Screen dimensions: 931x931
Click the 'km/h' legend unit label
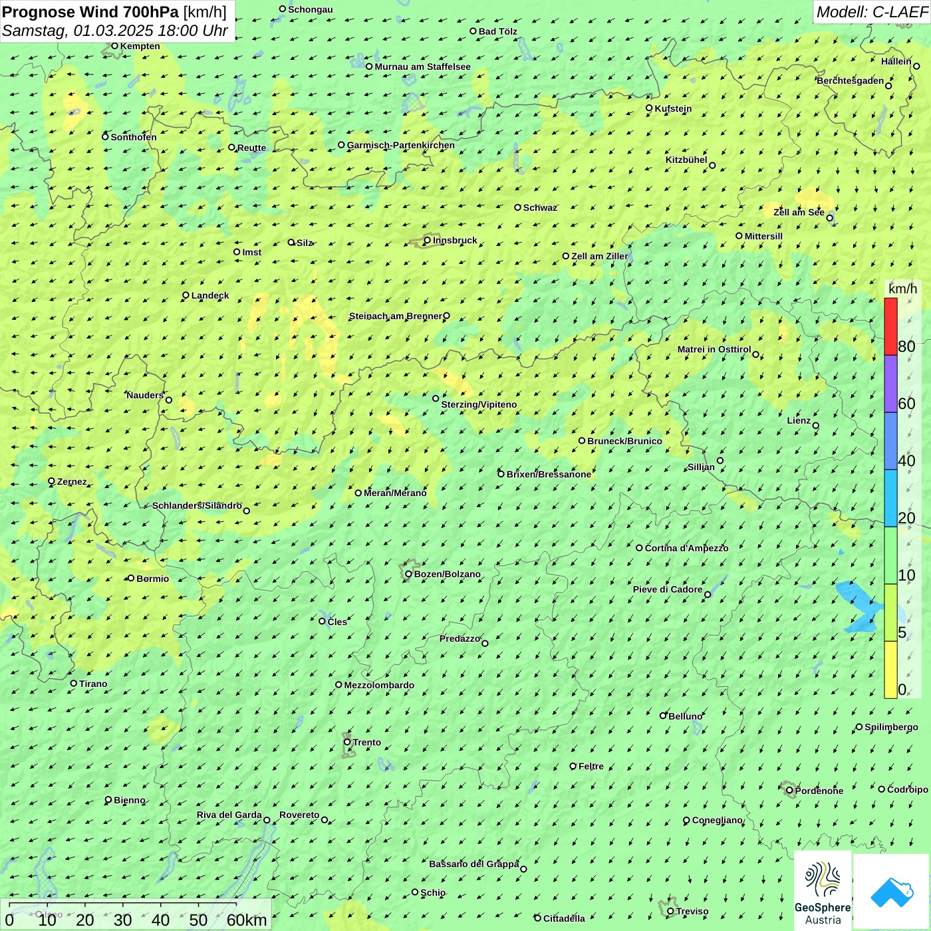(x=903, y=289)
